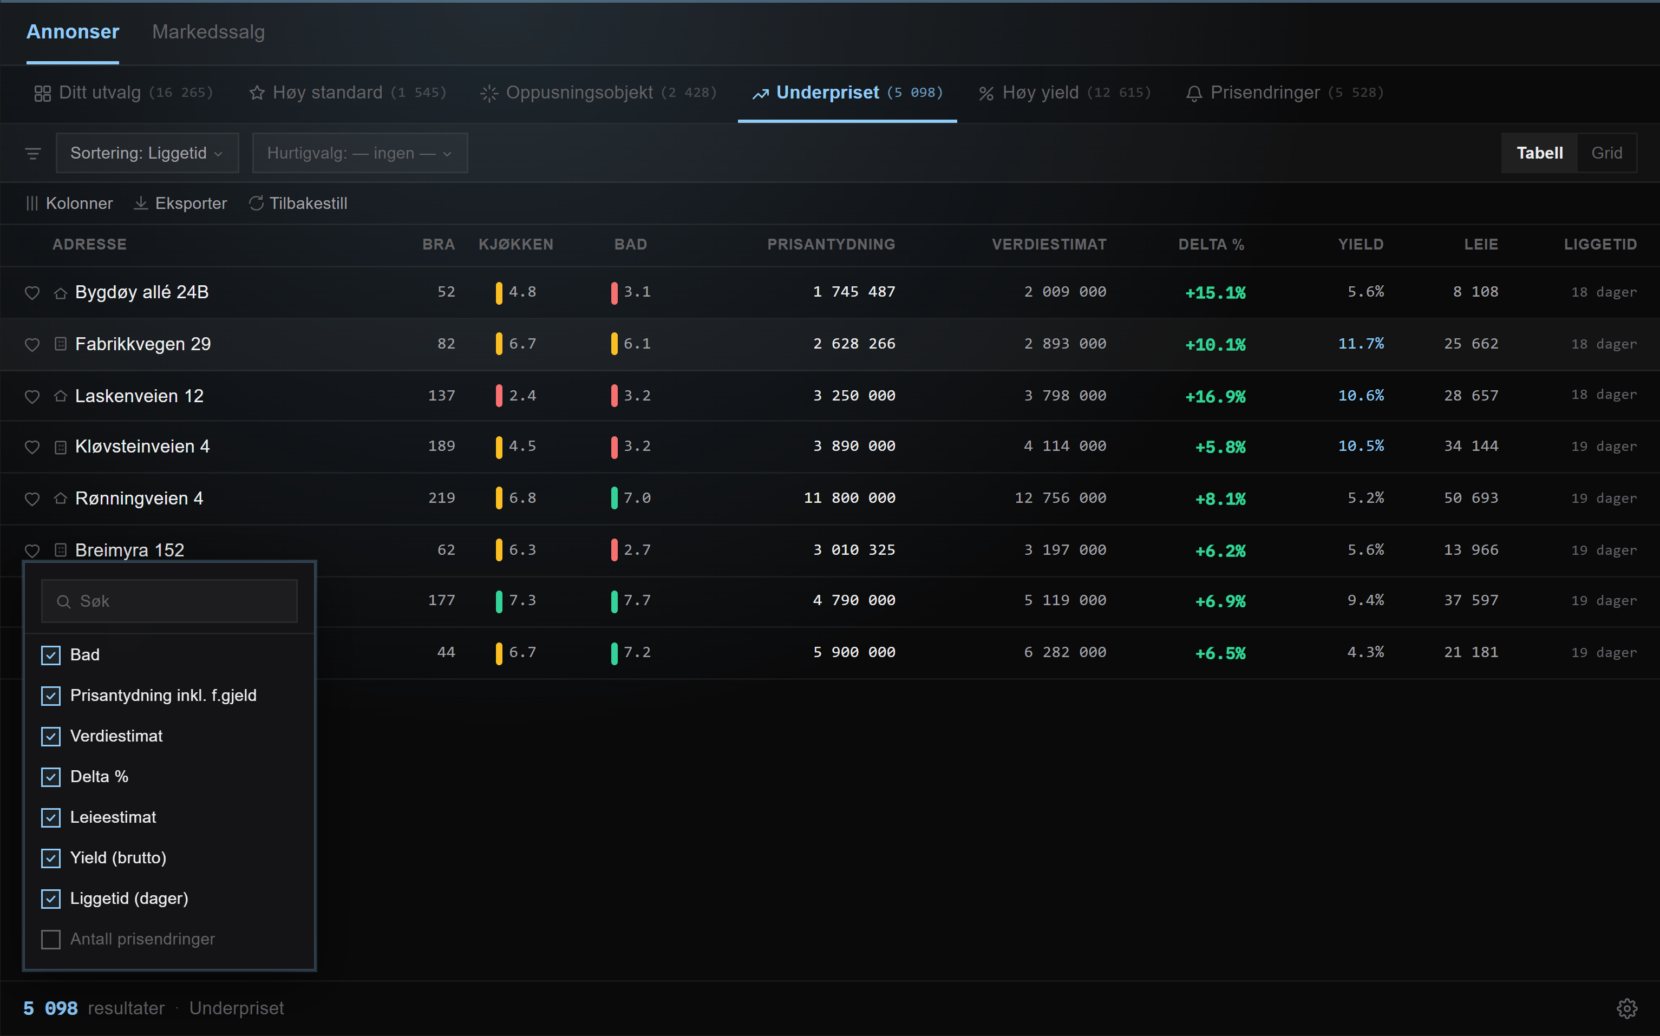The image size is (1660, 1036).
Task: Click house icon next to Rønningveien 4
Action: (x=60, y=499)
